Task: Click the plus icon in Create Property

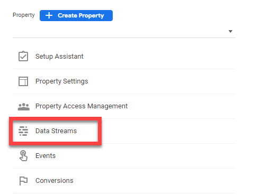Action: point(49,15)
